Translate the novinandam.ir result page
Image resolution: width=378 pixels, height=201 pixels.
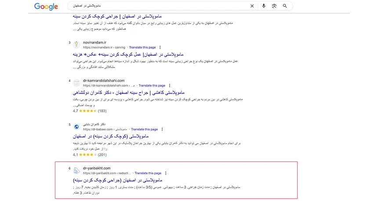(x=142, y=47)
